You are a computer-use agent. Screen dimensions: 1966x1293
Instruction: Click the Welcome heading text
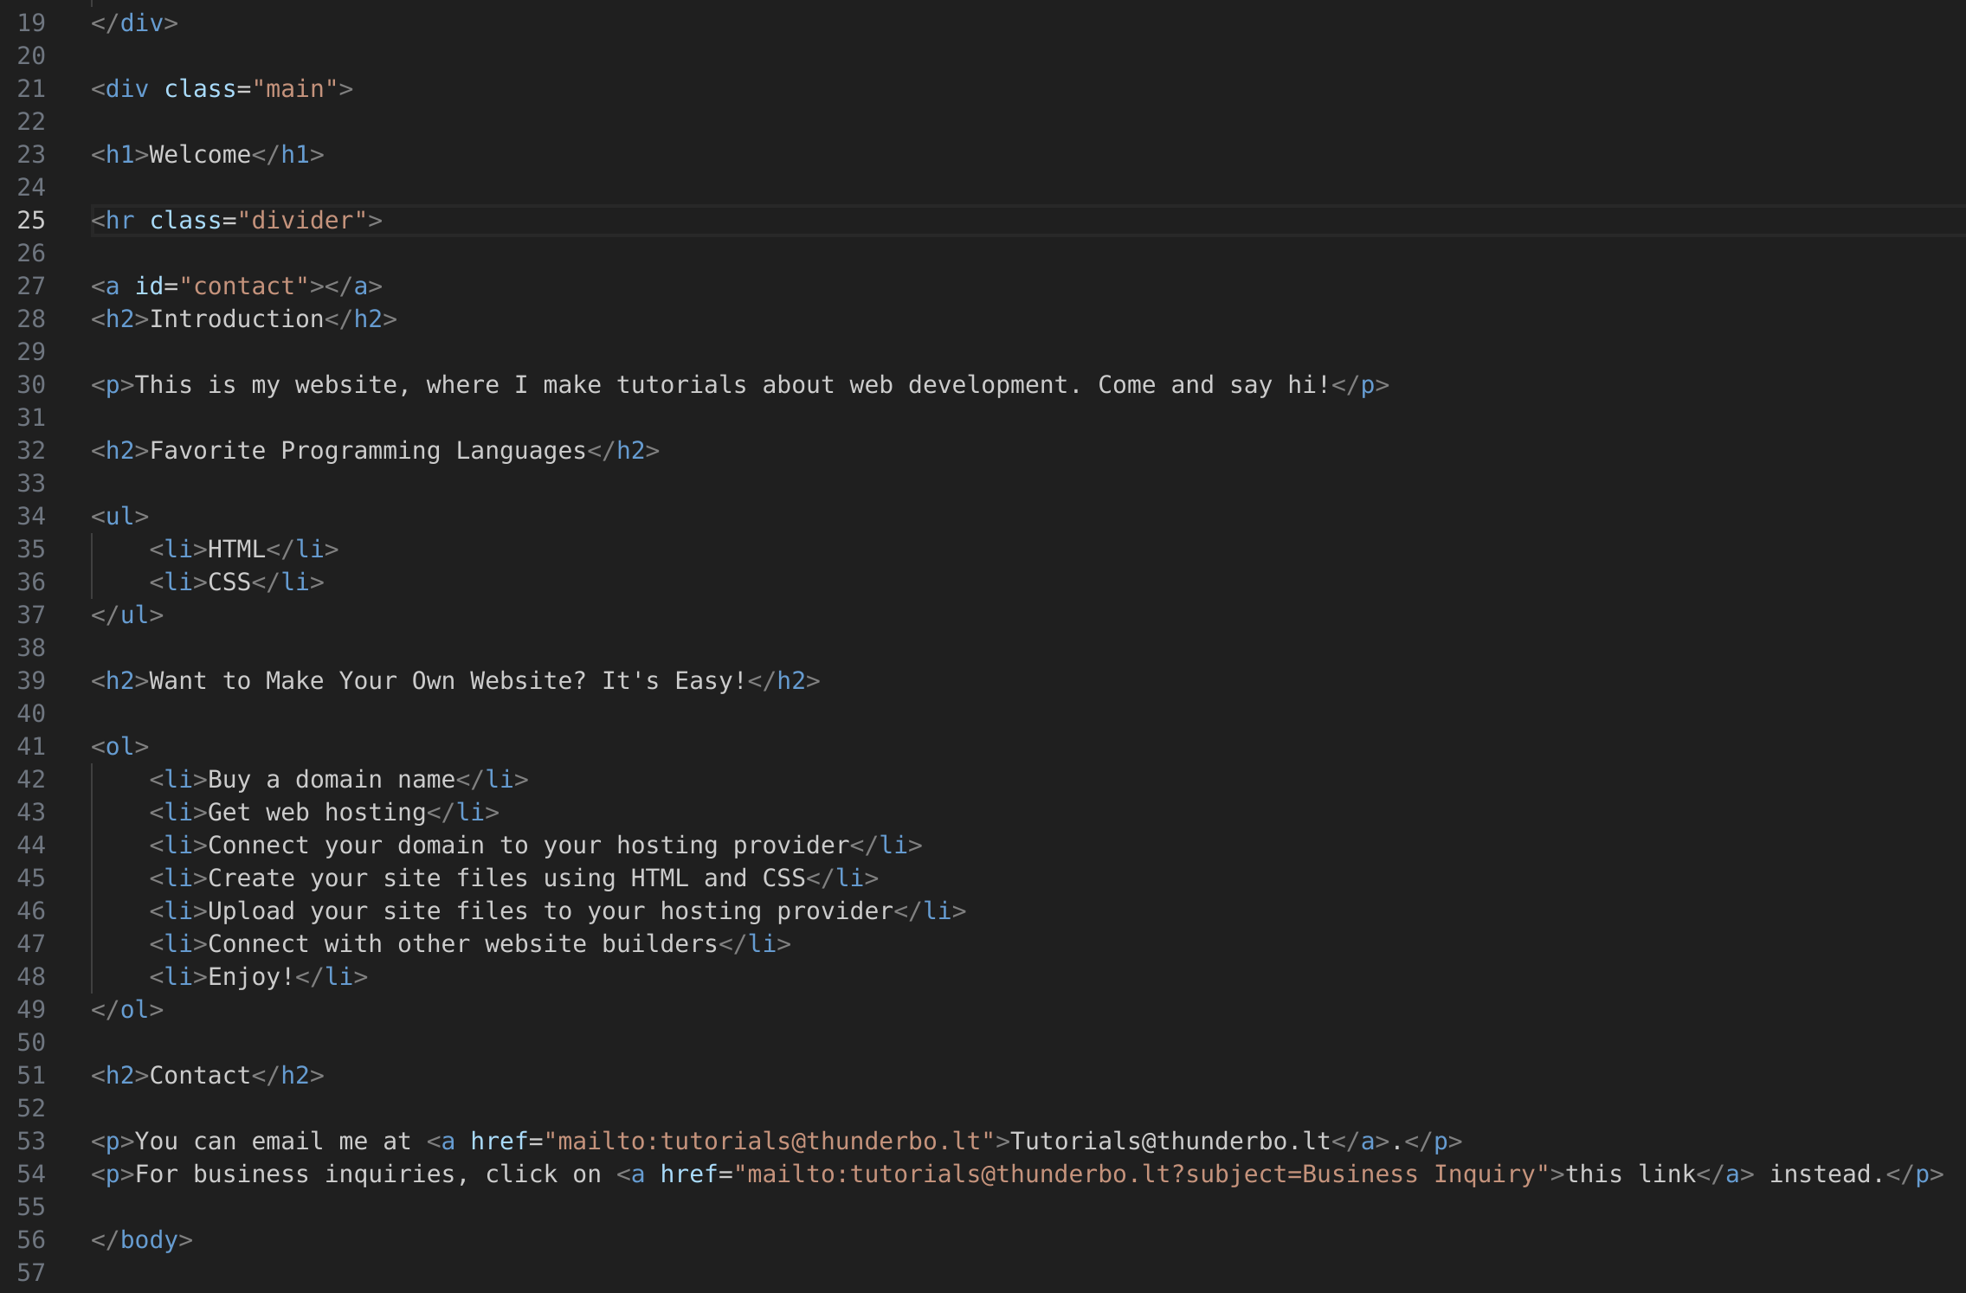(x=200, y=154)
